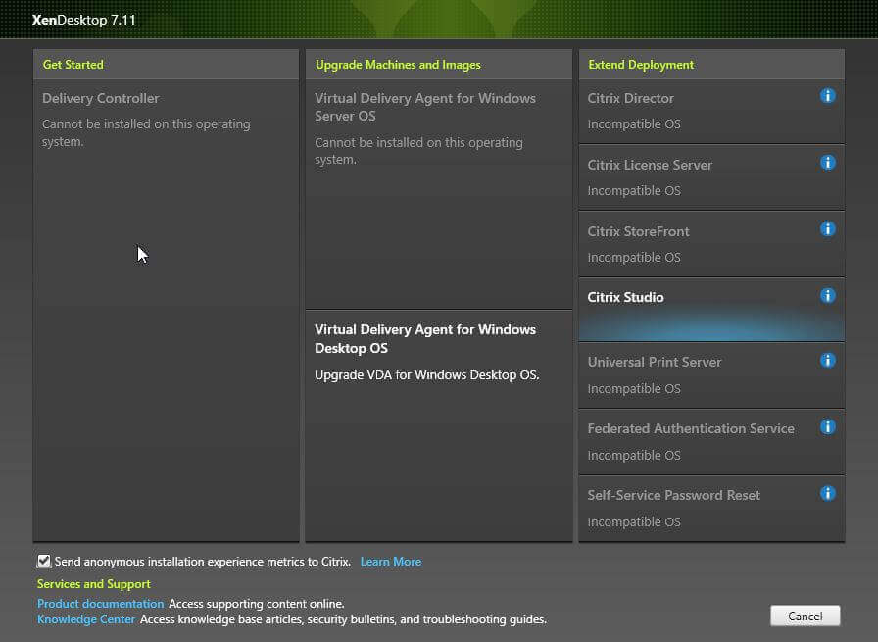Open info icon for Universal Print Server
Image resolution: width=878 pixels, height=642 pixels.
[828, 361]
